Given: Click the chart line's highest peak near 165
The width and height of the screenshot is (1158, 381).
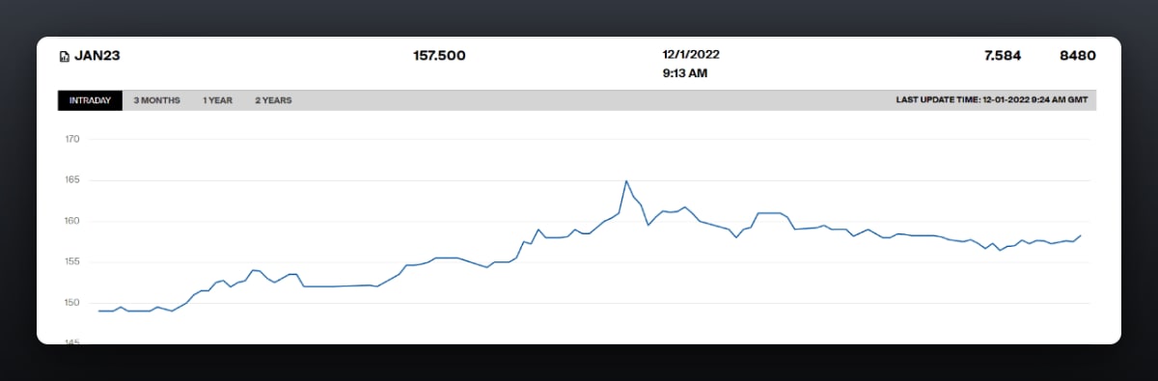Looking at the screenshot, I should coord(626,181).
